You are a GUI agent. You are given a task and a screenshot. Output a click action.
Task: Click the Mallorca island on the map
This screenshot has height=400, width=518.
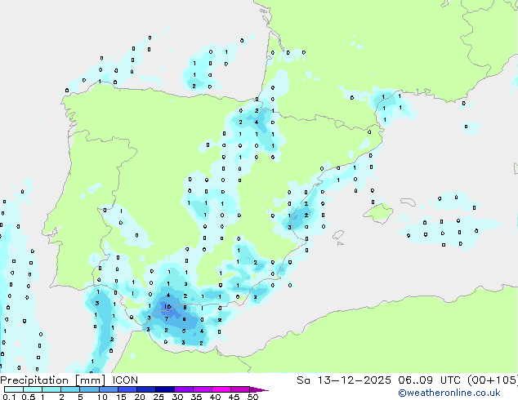(x=378, y=214)
